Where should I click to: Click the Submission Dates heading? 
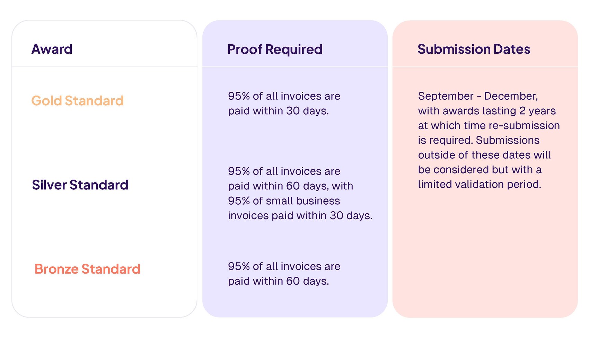pyautogui.click(x=474, y=49)
